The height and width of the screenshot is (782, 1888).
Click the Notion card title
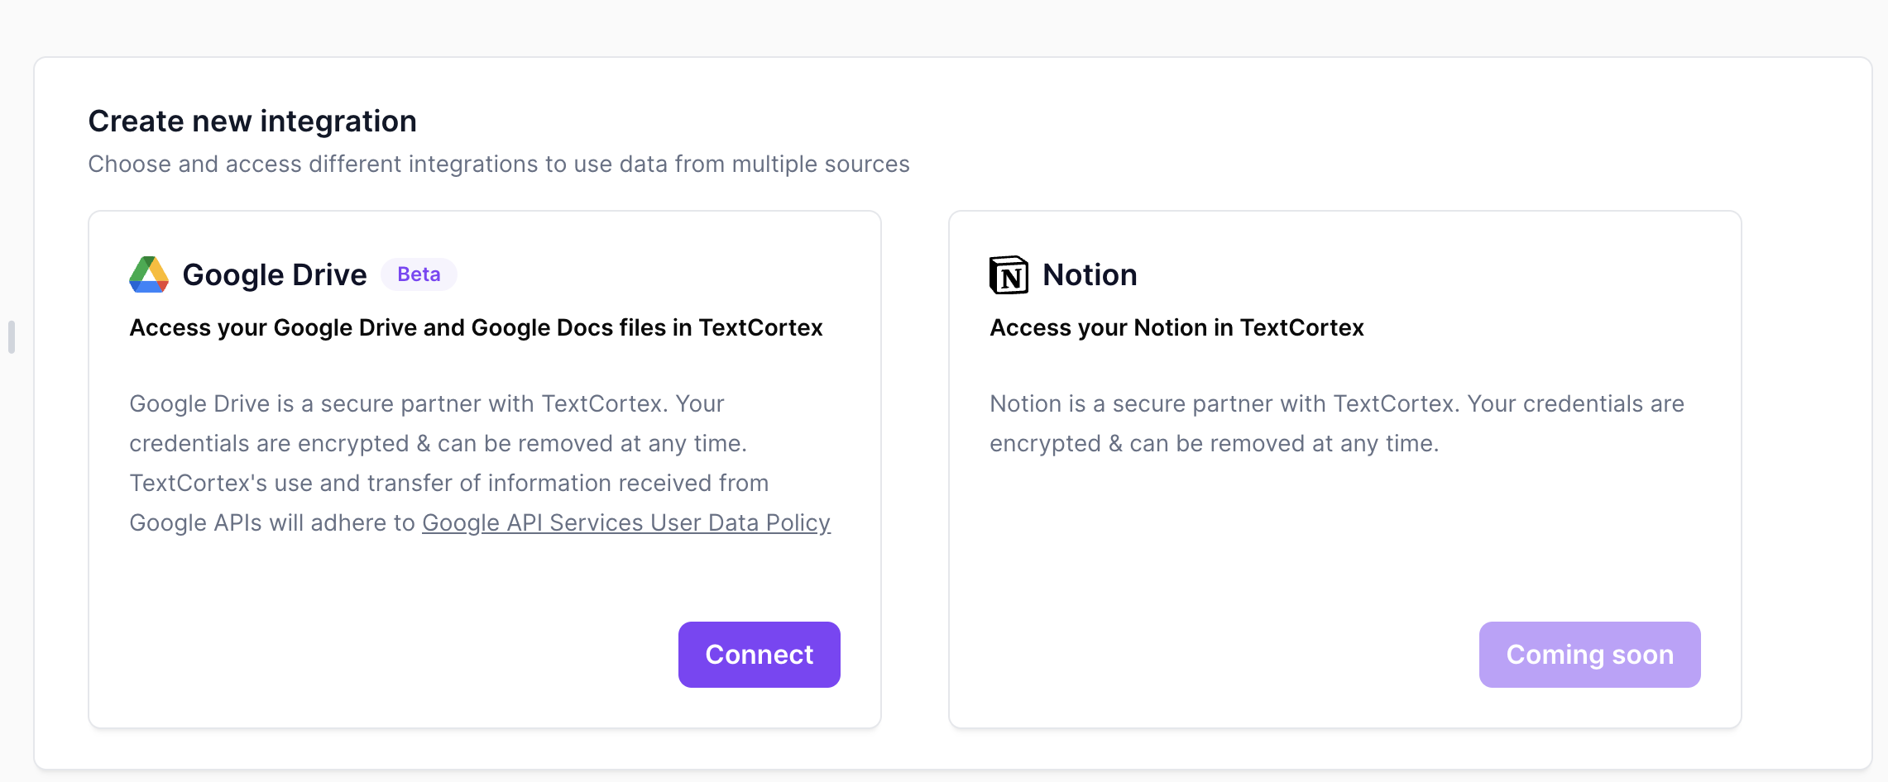click(x=1090, y=274)
